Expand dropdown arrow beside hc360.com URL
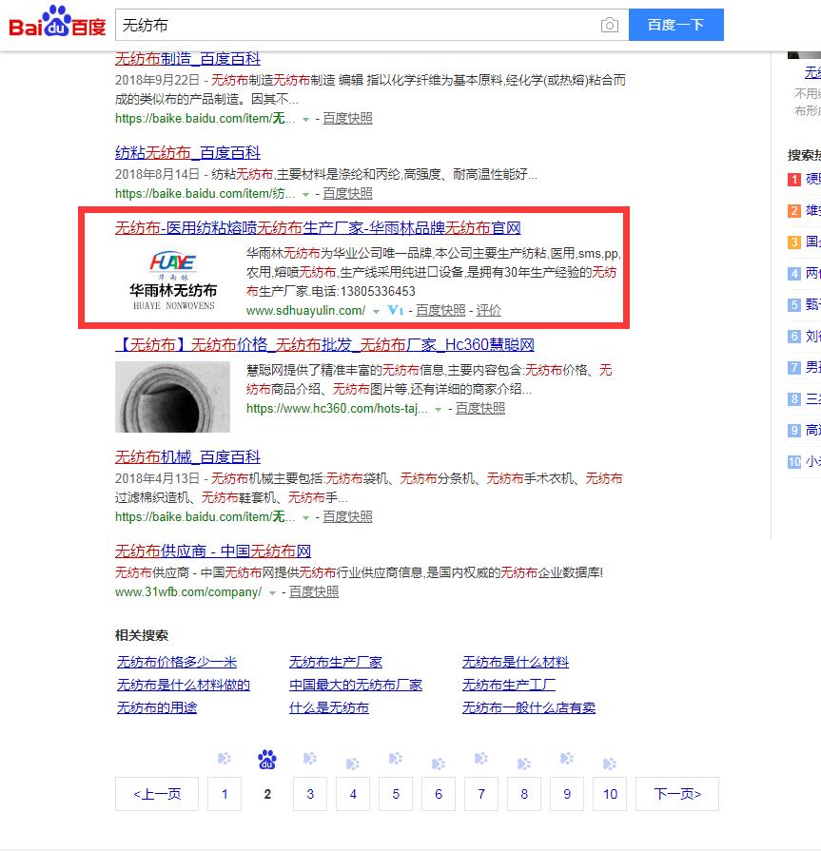Screen dimensions: 821x851 click(x=438, y=410)
